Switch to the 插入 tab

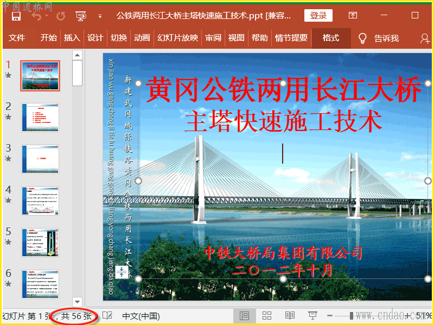click(72, 37)
